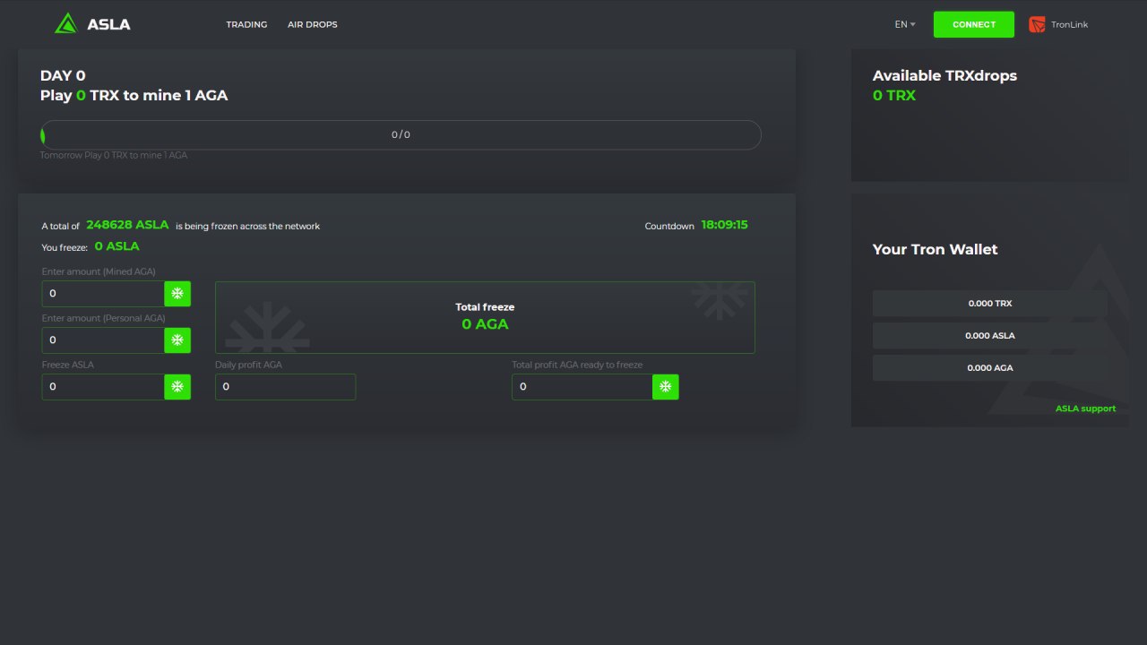Screen dimensions: 1147x645
Task: Focus the Freeze ASLA input field
Action: point(103,386)
